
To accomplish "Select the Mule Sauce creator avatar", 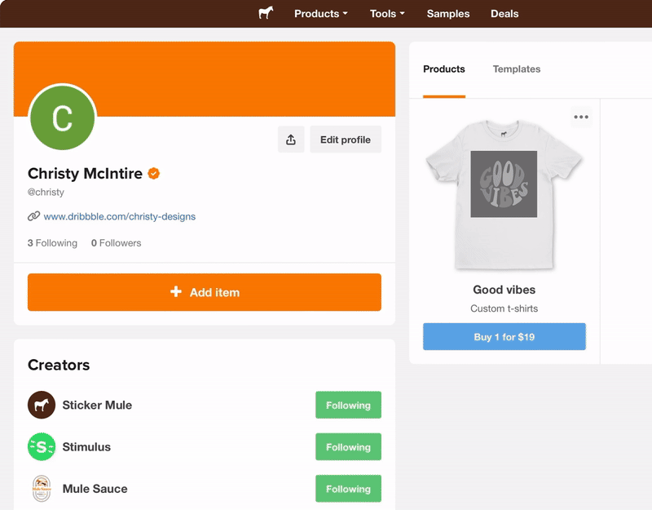I will 41,488.
